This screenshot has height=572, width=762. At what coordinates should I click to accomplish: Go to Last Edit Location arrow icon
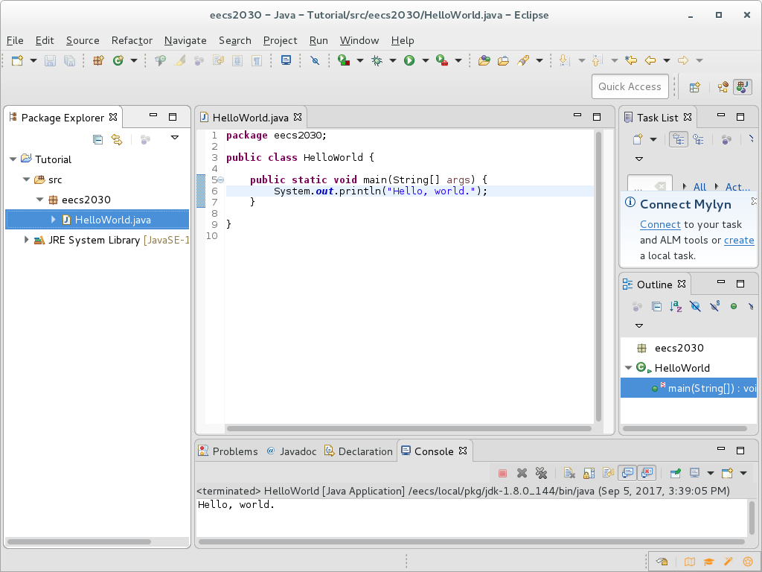point(631,60)
